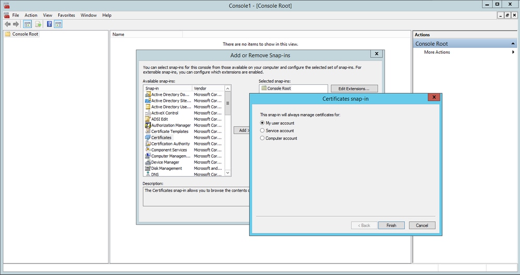The height and width of the screenshot is (275, 520).
Task: Click Console Root folder icon in Selected snap-ins
Action: [264, 88]
